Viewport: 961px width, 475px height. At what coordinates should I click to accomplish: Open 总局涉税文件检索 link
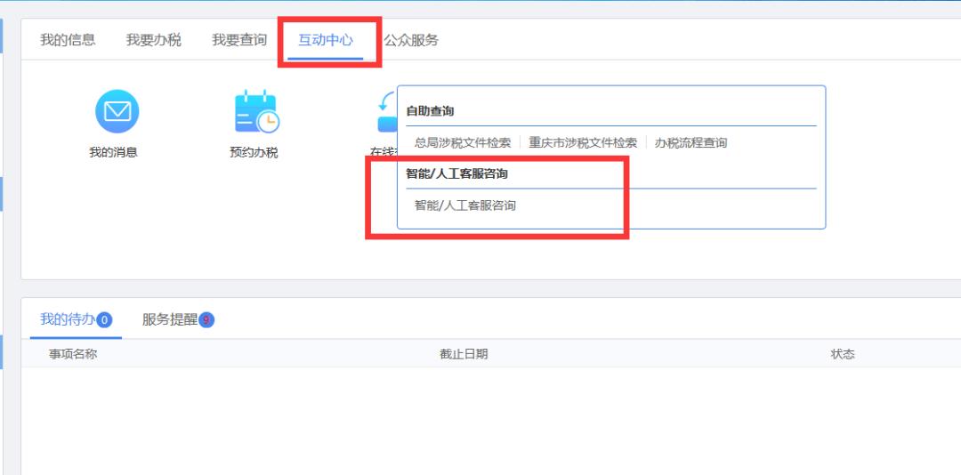[463, 143]
